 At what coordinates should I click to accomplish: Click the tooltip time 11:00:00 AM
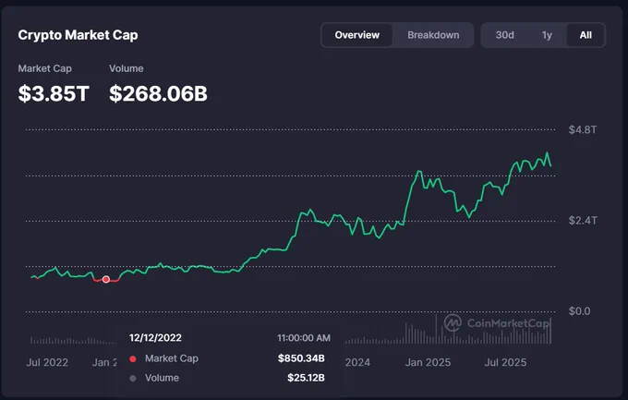(304, 338)
